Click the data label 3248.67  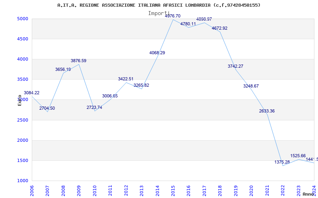click(x=251, y=86)
